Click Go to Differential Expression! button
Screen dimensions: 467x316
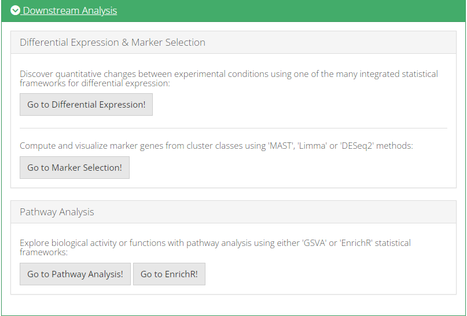point(86,105)
